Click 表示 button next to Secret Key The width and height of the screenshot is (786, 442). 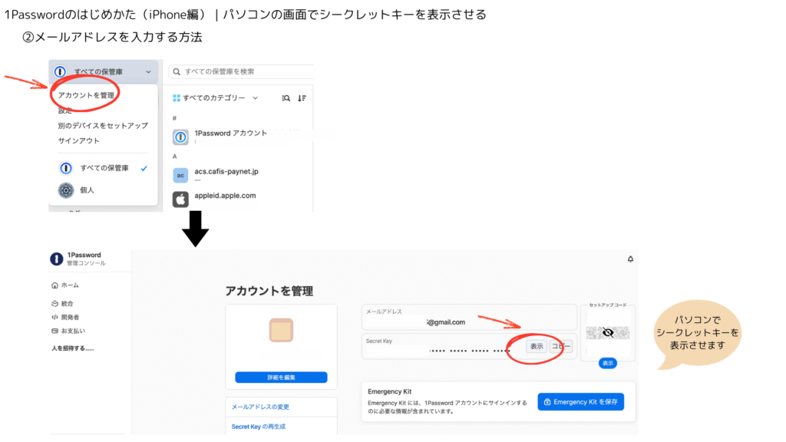coord(537,346)
